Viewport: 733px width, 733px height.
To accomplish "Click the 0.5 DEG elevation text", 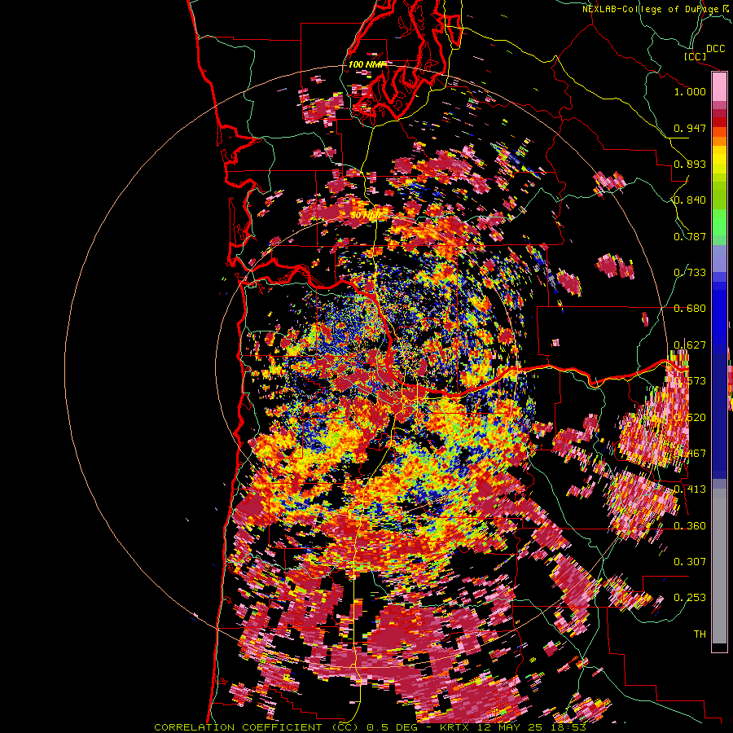I will [x=393, y=727].
